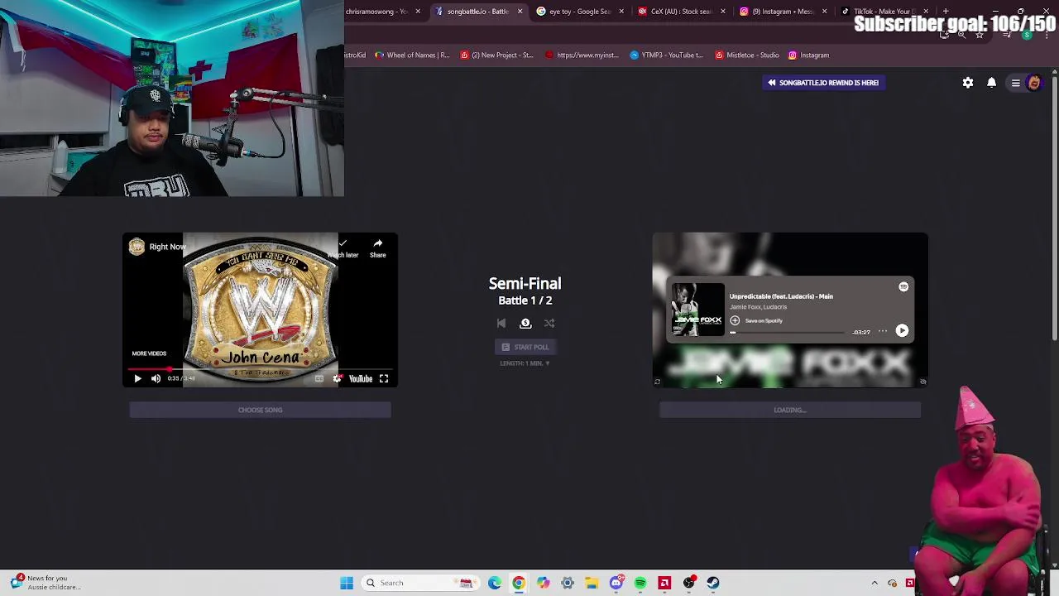Toggle YouTube closed captions button
The width and height of the screenshot is (1059, 596).
coord(319,378)
